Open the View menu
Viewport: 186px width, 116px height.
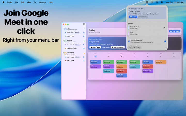(x=29, y=2)
